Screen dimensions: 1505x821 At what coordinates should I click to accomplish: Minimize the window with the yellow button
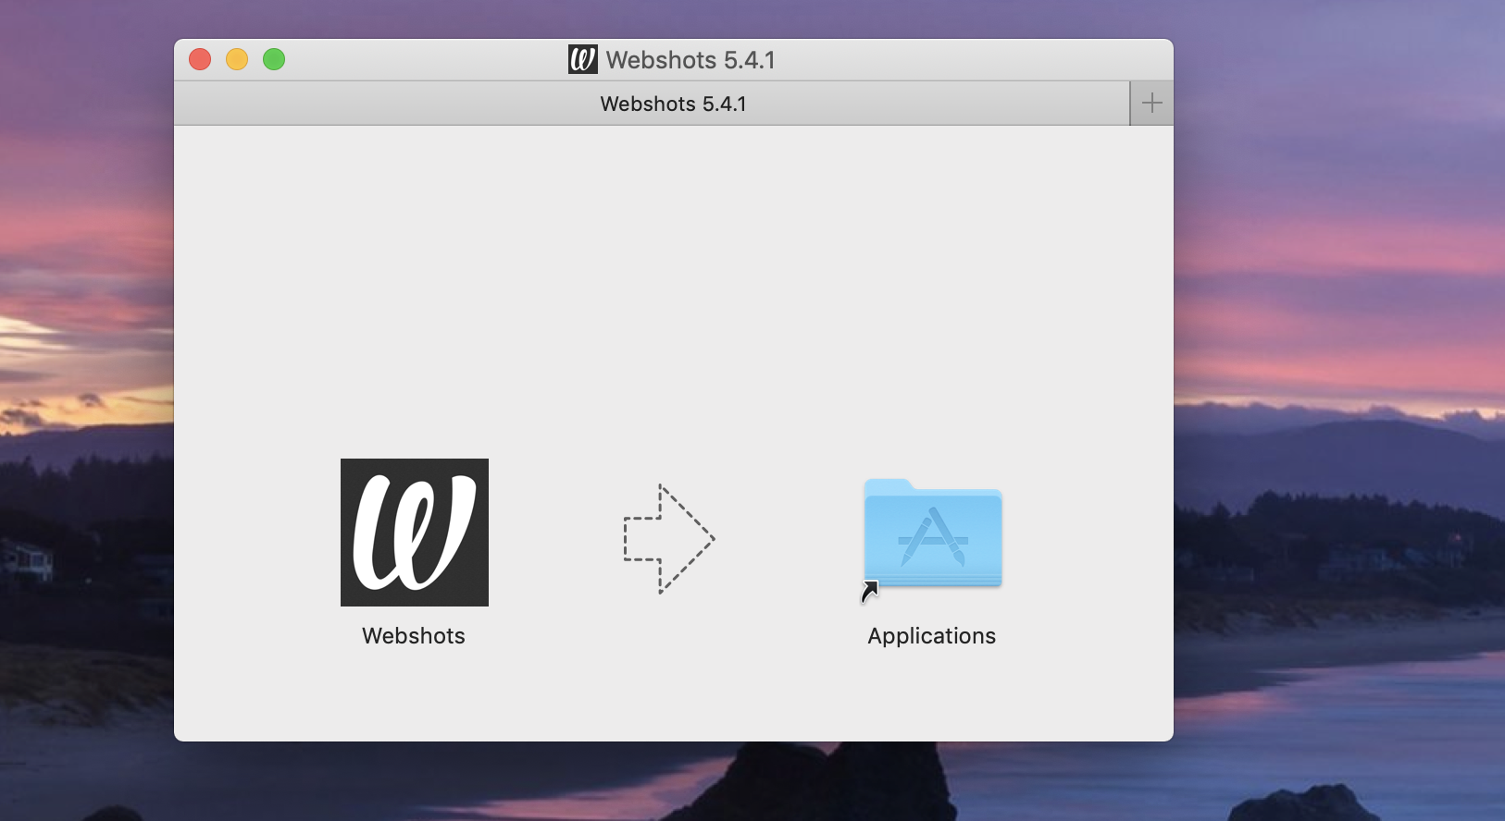pyautogui.click(x=237, y=60)
